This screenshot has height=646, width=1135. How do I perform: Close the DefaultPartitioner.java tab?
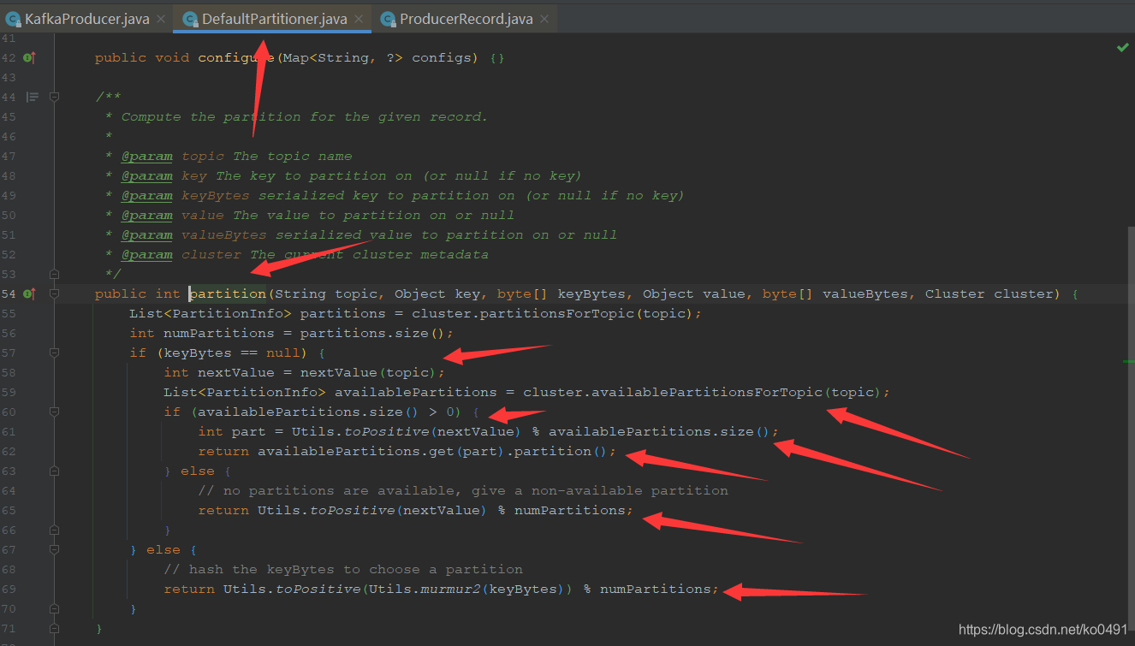[x=359, y=19]
